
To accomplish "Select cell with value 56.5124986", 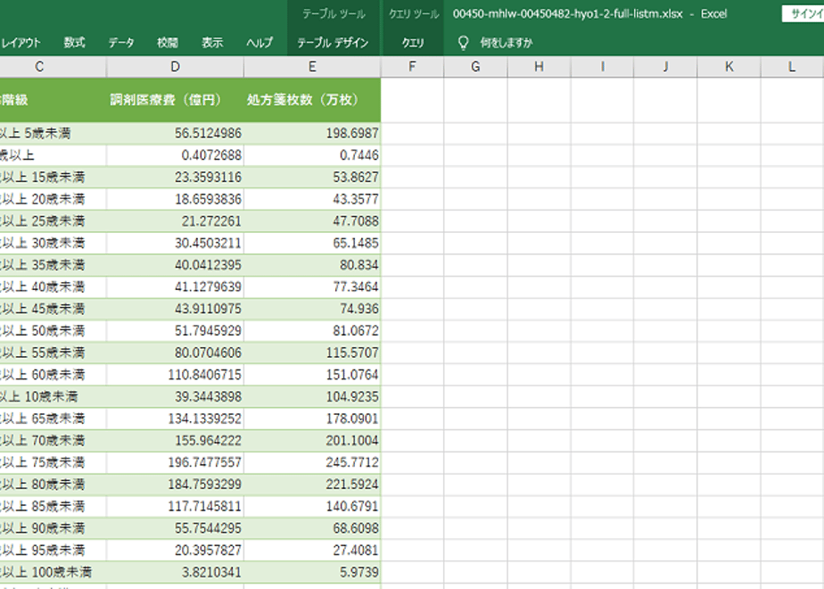I will click(x=175, y=133).
